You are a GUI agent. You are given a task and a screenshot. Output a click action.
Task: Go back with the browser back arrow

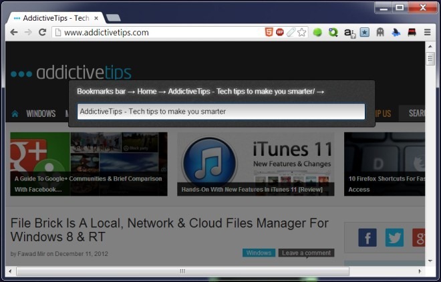point(14,32)
